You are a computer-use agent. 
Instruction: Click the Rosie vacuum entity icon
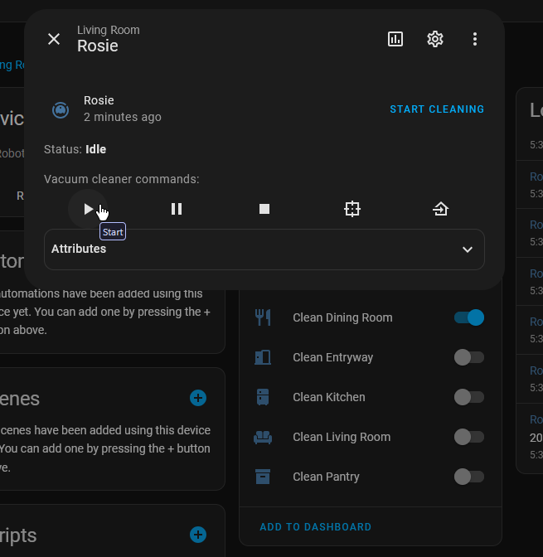(61, 109)
